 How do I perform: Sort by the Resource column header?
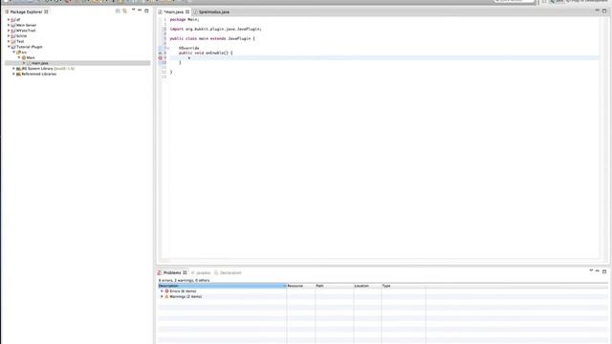click(x=301, y=286)
